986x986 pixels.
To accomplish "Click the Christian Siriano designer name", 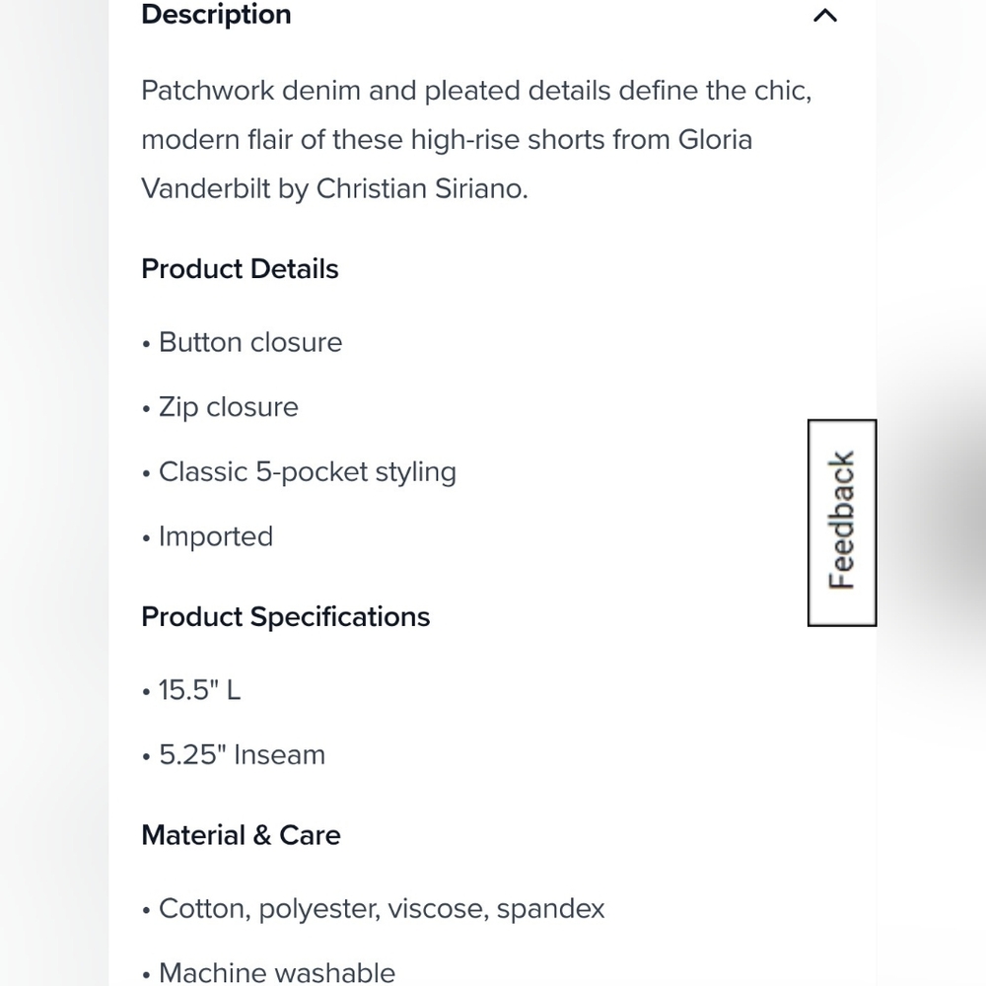I will pyautogui.click(x=422, y=189).
